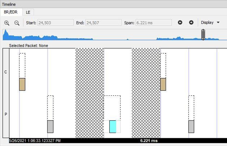227x146 pixels.
Task: Click the Start field showing 24,503
Action: (55, 23)
